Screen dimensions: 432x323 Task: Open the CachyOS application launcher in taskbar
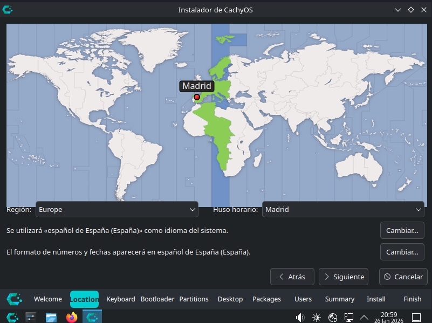pyautogui.click(x=12, y=317)
